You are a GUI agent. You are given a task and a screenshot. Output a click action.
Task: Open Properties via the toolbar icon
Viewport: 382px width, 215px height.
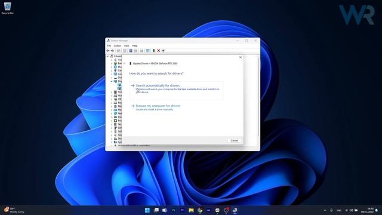click(x=125, y=51)
